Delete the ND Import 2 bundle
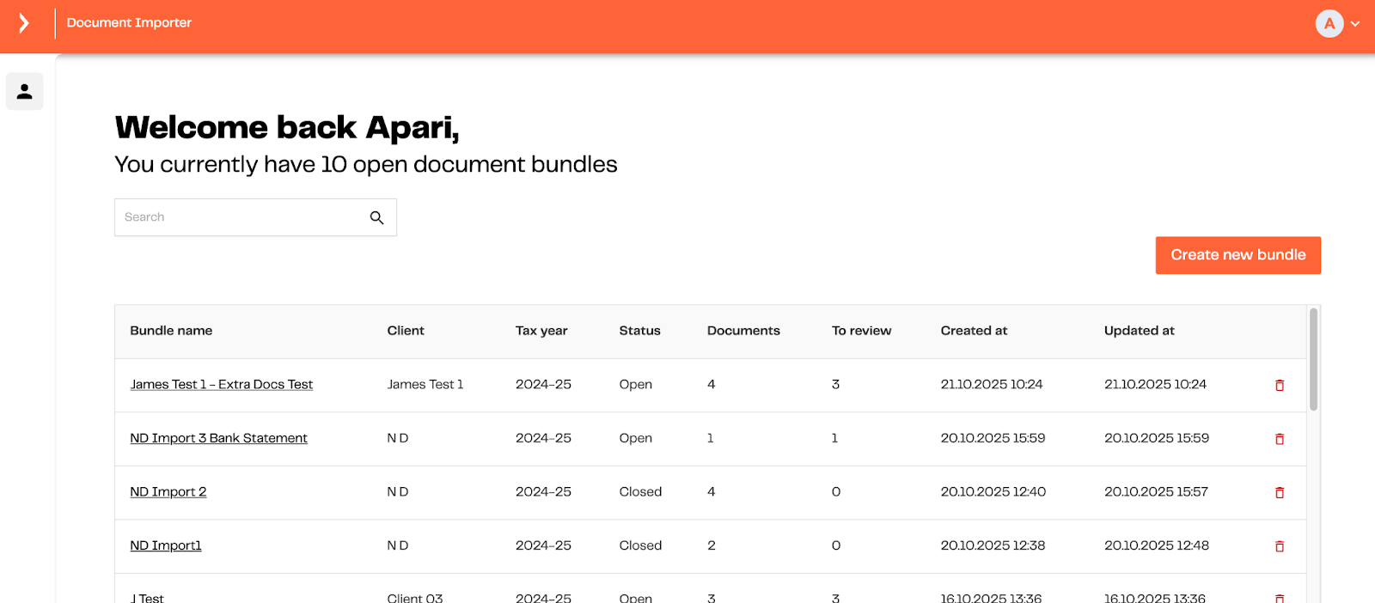The height and width of the screenshot is (603, 1375). 1279,493
